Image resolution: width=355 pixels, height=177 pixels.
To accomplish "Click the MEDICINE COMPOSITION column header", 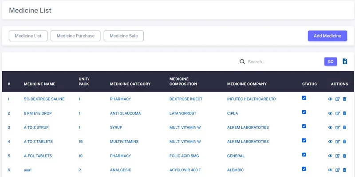I will click(x=183, y=81).
